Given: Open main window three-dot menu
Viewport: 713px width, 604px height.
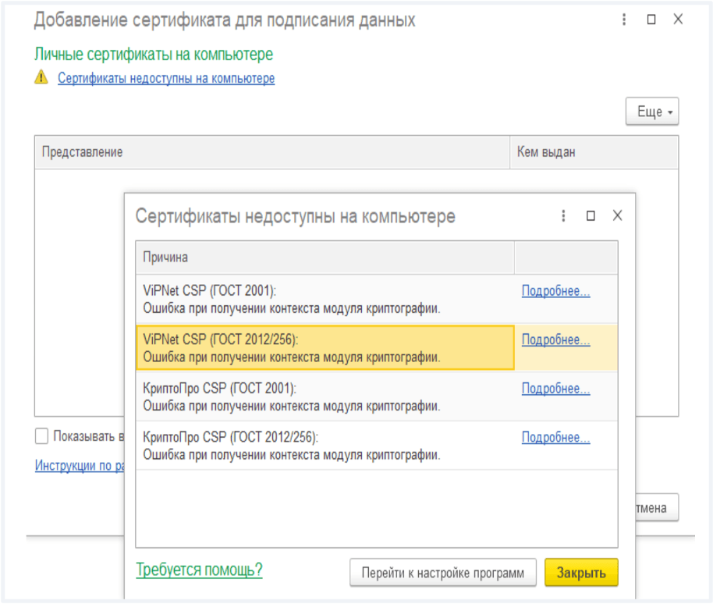Looking at the screenshot, I should pyautogui.click(x=624, y=20).
